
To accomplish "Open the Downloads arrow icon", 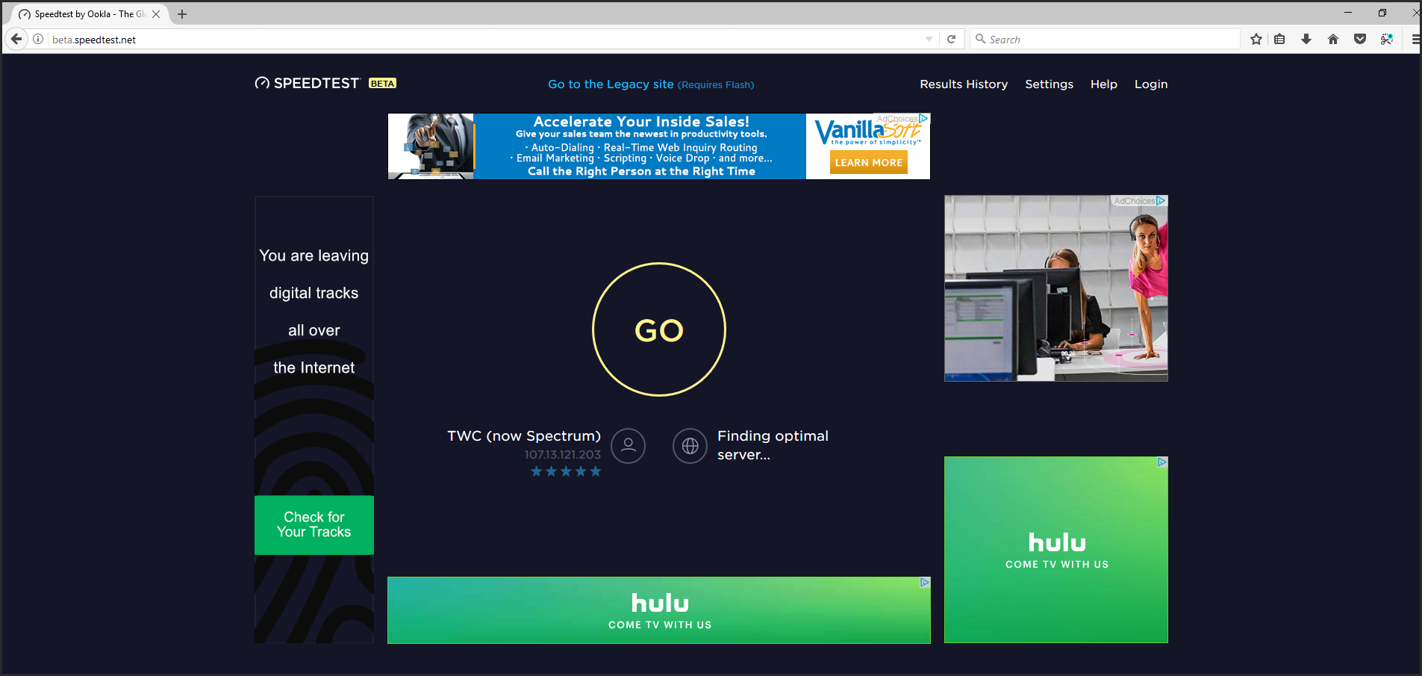I will [1306, 40].
